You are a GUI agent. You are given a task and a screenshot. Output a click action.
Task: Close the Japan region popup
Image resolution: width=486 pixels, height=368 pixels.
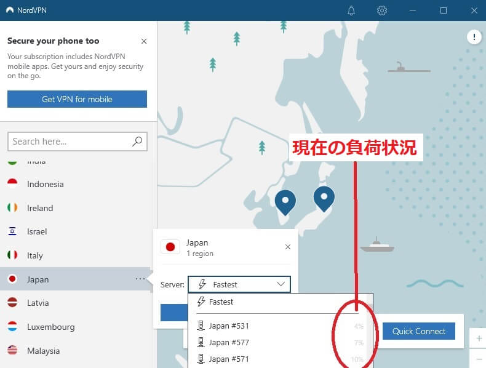pos(288,247)
